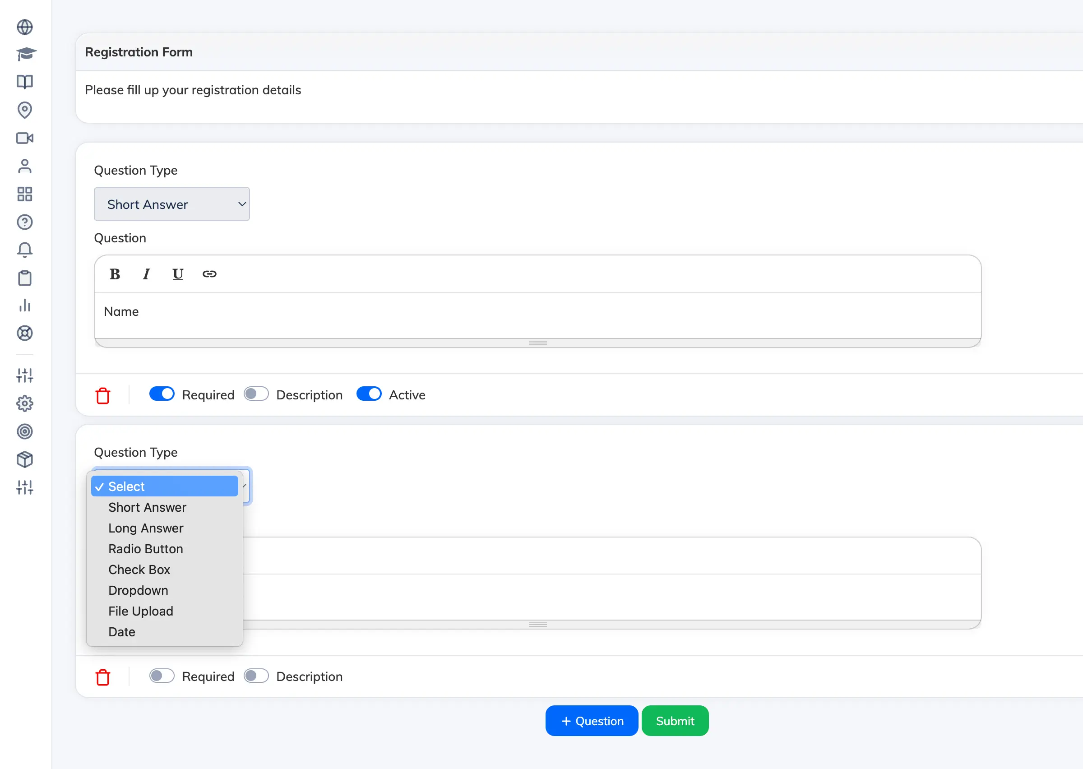Open the graduation cap sidebar icon

26,55
